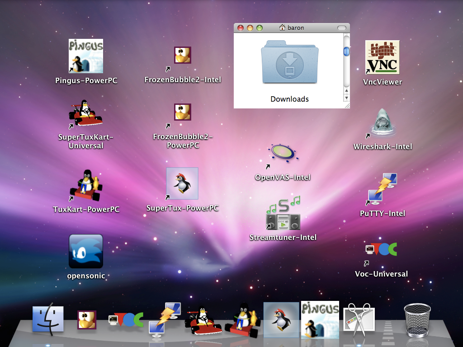Screen dimensions: 463x347
Task: Zoom the baron window with green button
Action: (x=260, y=28)
